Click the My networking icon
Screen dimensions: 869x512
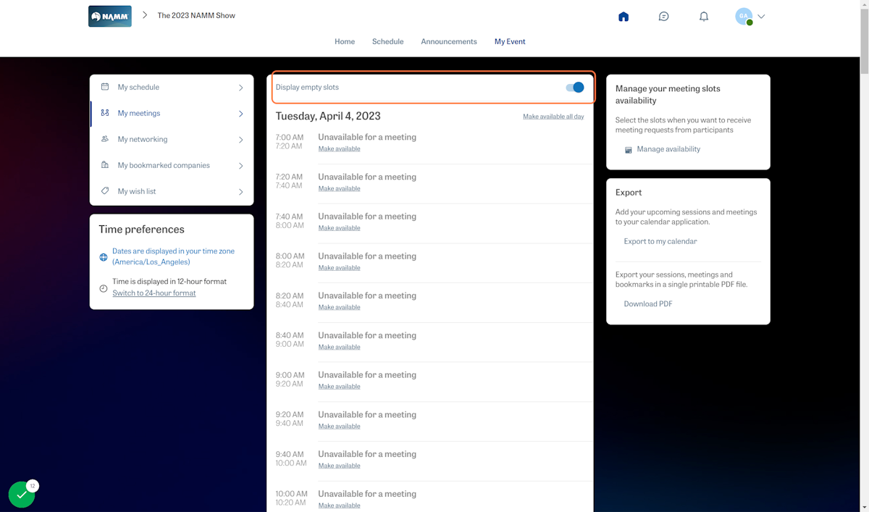pyautogui.click(x=104, y=139)
